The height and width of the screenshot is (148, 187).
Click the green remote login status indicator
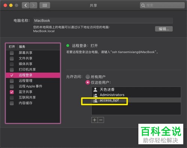click(x=68, y=45)
